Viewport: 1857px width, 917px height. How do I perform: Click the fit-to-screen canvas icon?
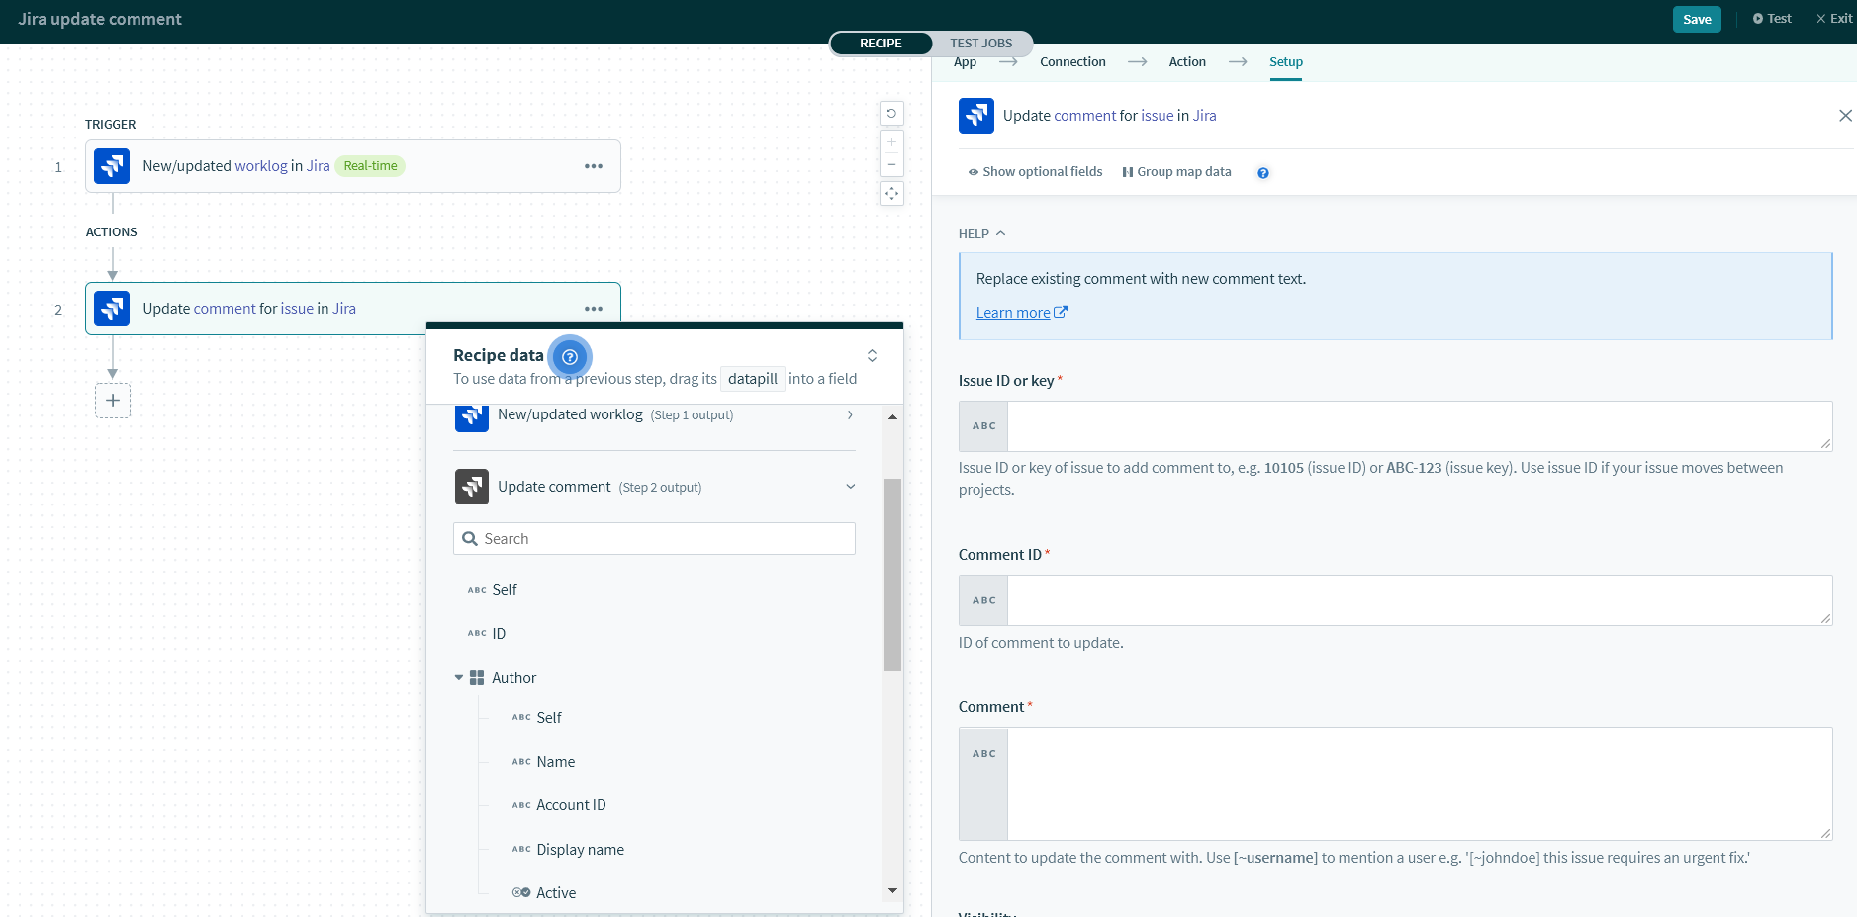click(891, 194)
